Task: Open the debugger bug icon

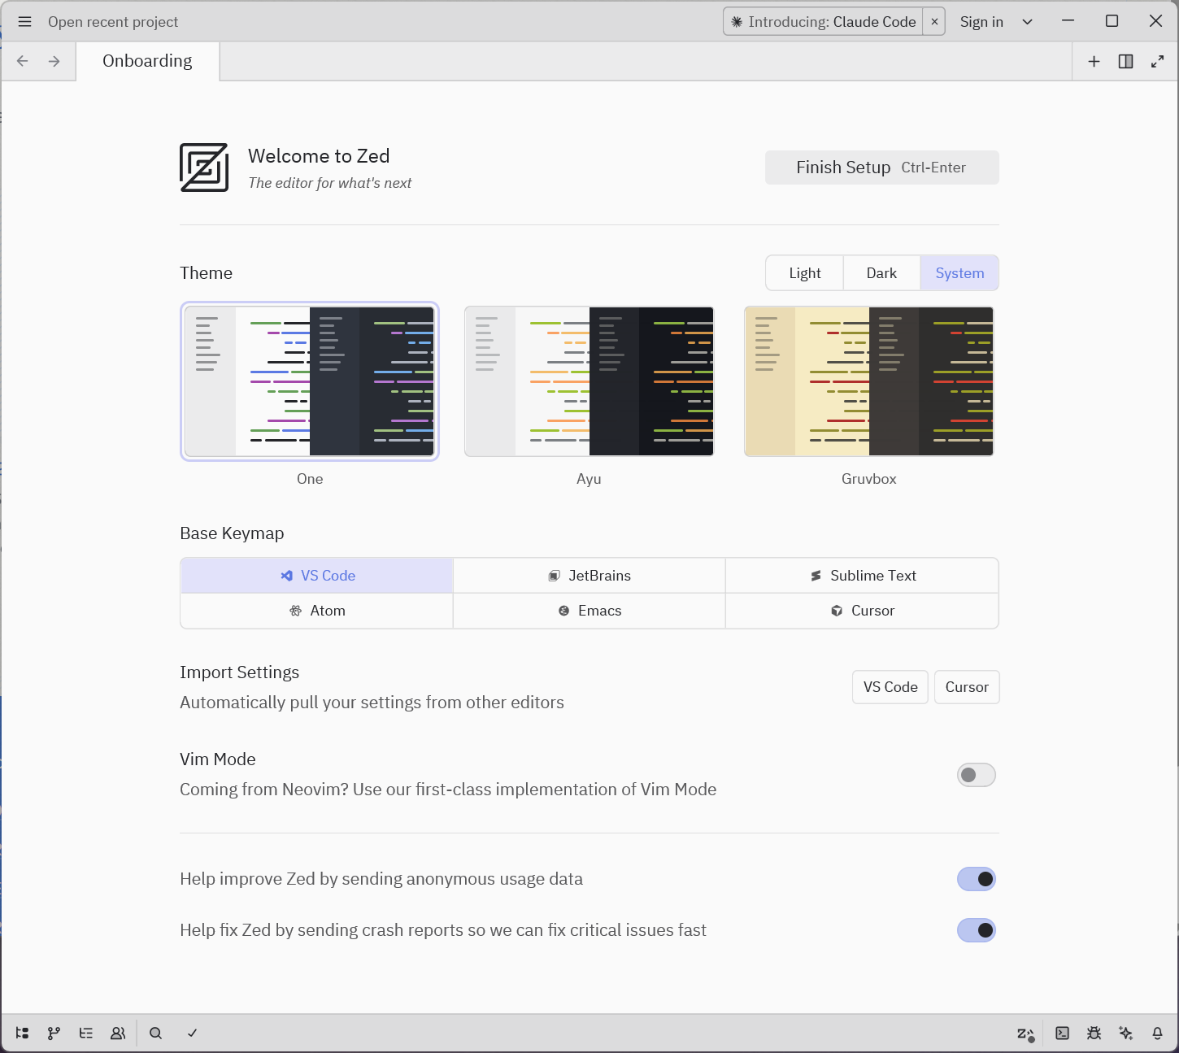Action: tap(1094, 1033)
